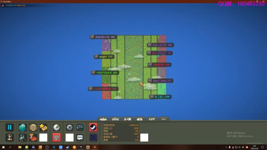Click the white blank slot below the gear
Viewport: 267px width, 150px height.
(70, 137)
